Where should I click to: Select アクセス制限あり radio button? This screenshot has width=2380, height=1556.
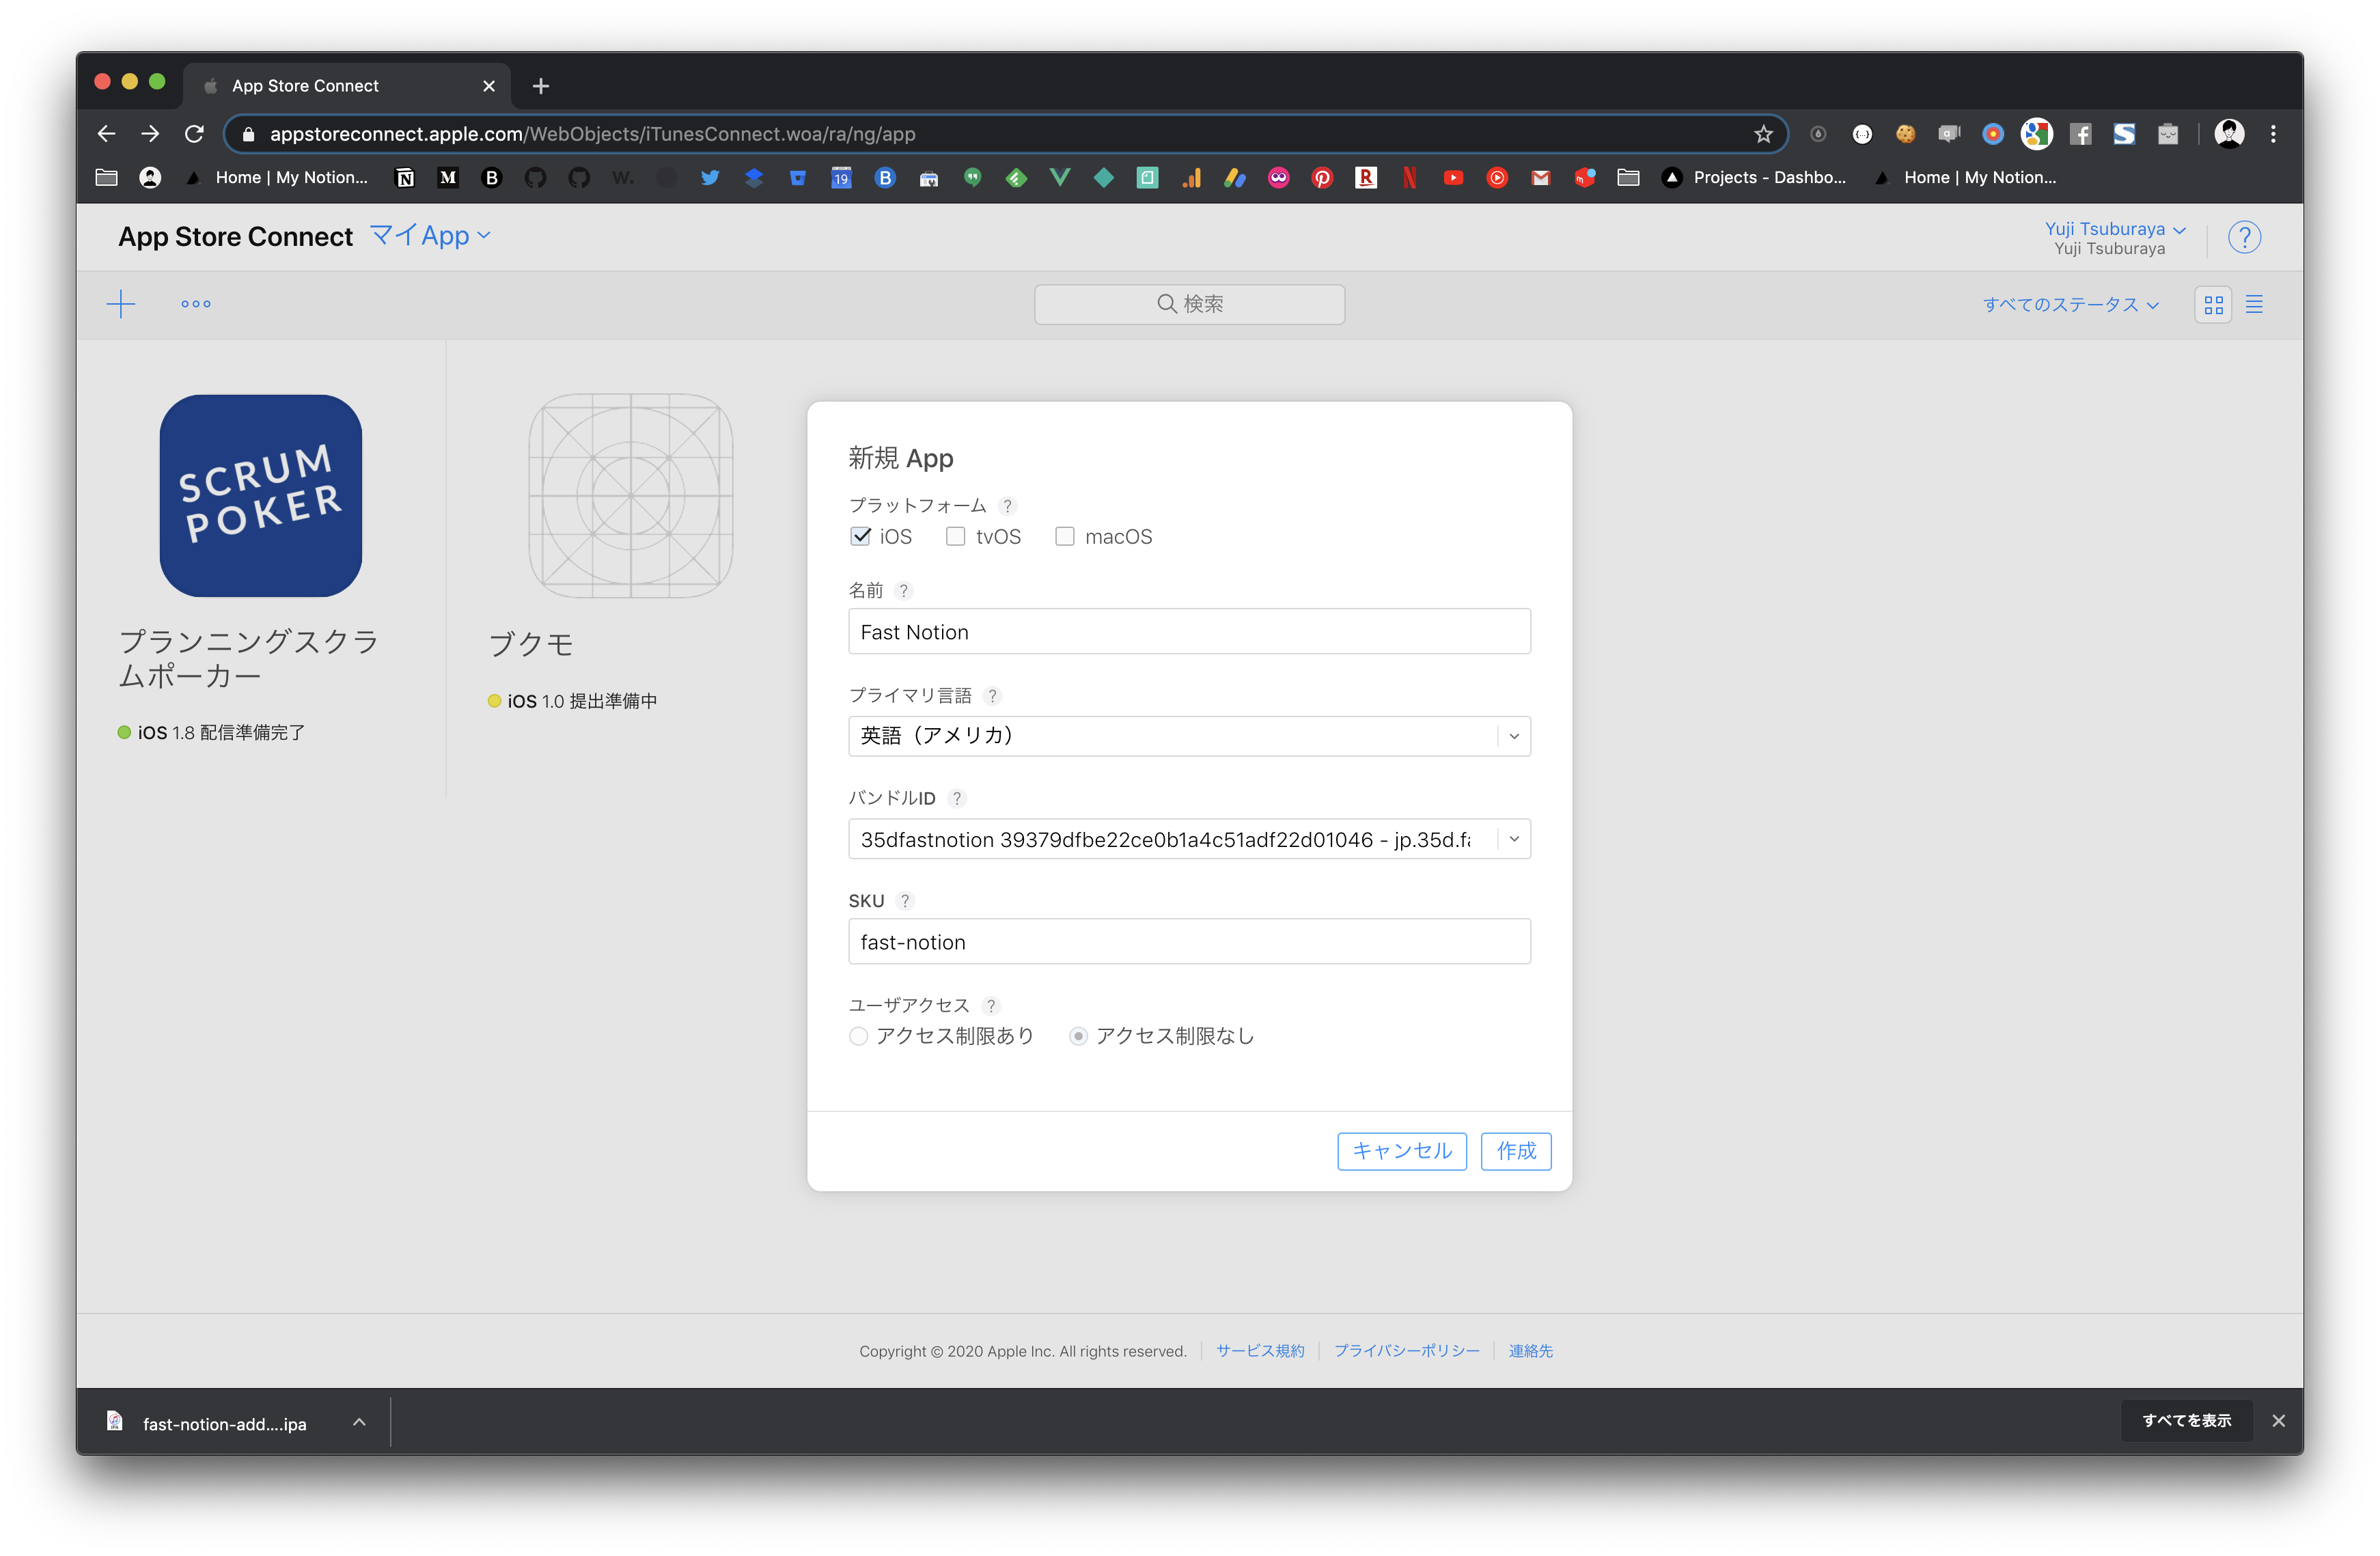[x=858, y=1036]
